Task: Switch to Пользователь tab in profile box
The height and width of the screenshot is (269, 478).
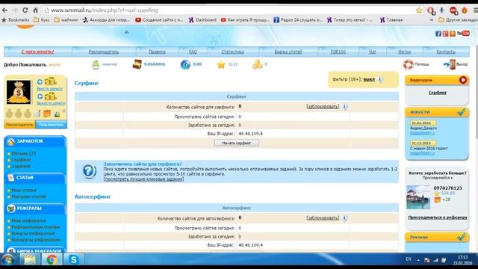Action: click(x=51, y=125)
